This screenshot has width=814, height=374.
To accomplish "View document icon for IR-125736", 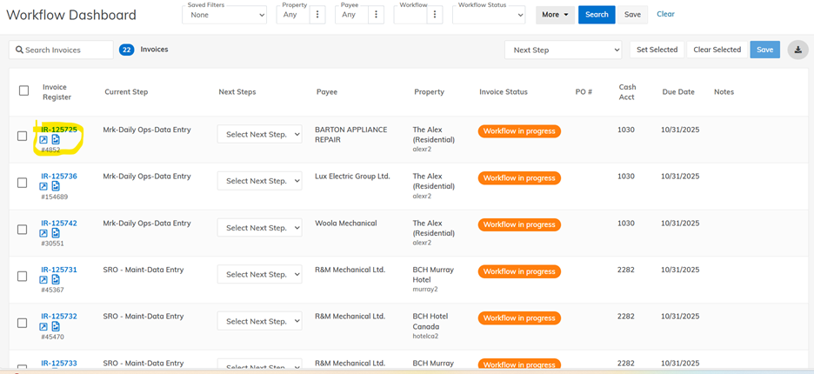I will point(56,186).
